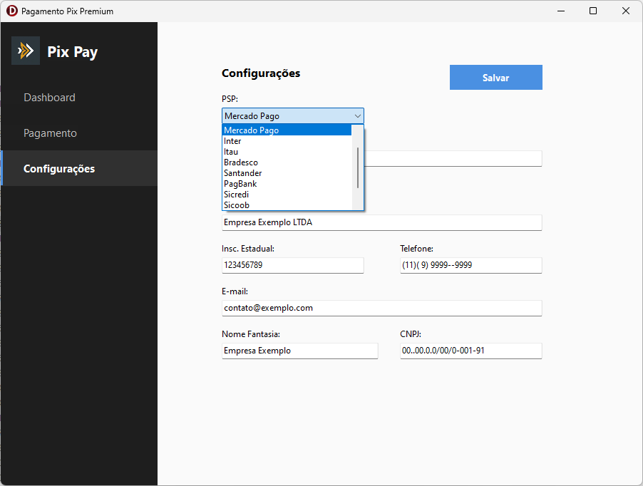643x486 pixels.
Task: Collapse the PSP combo box arrow
Action: [x=358, y=116]
